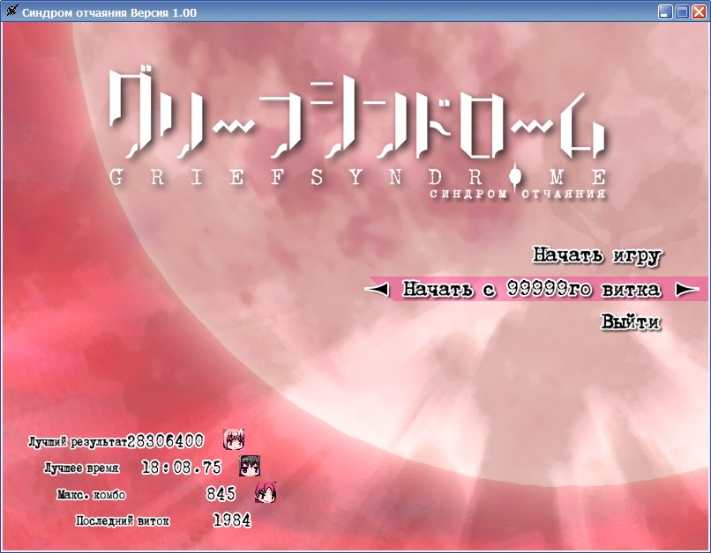Choose the Выйти menu entry
This screenshot has height=553, width=711.
pos(631,321)
